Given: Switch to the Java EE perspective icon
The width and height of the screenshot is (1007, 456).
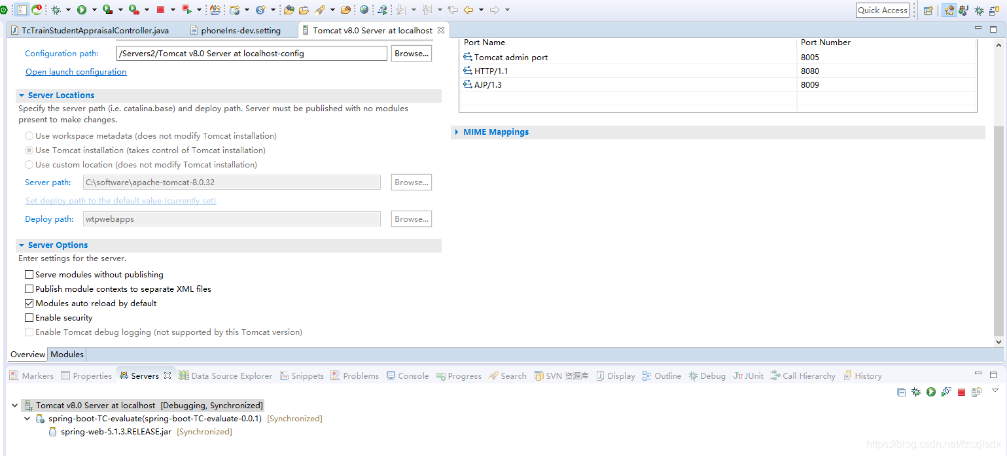Looking at the screenshot, I should [x=948, y=10].
